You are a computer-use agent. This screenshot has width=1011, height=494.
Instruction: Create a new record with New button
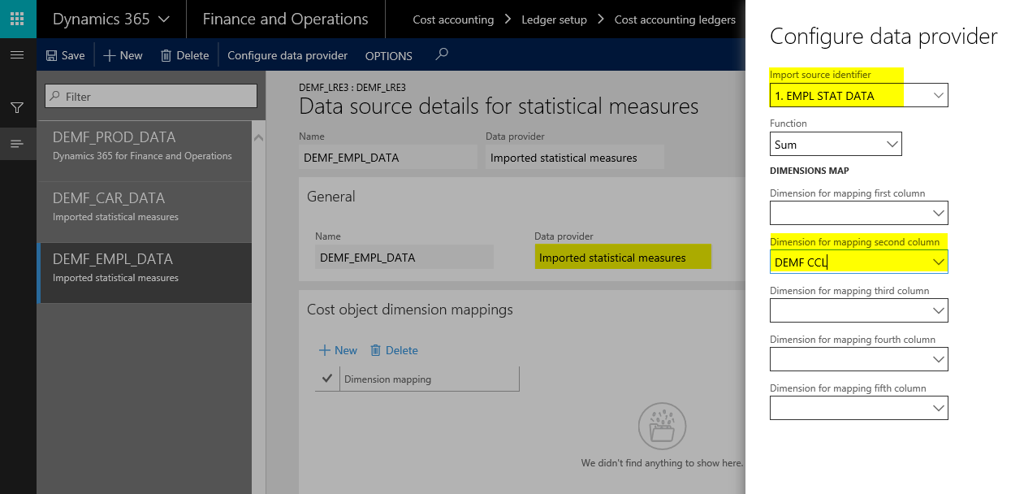pos(123,55)
